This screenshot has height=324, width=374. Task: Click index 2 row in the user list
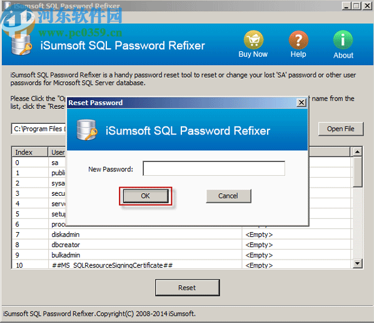pos(39,183)
